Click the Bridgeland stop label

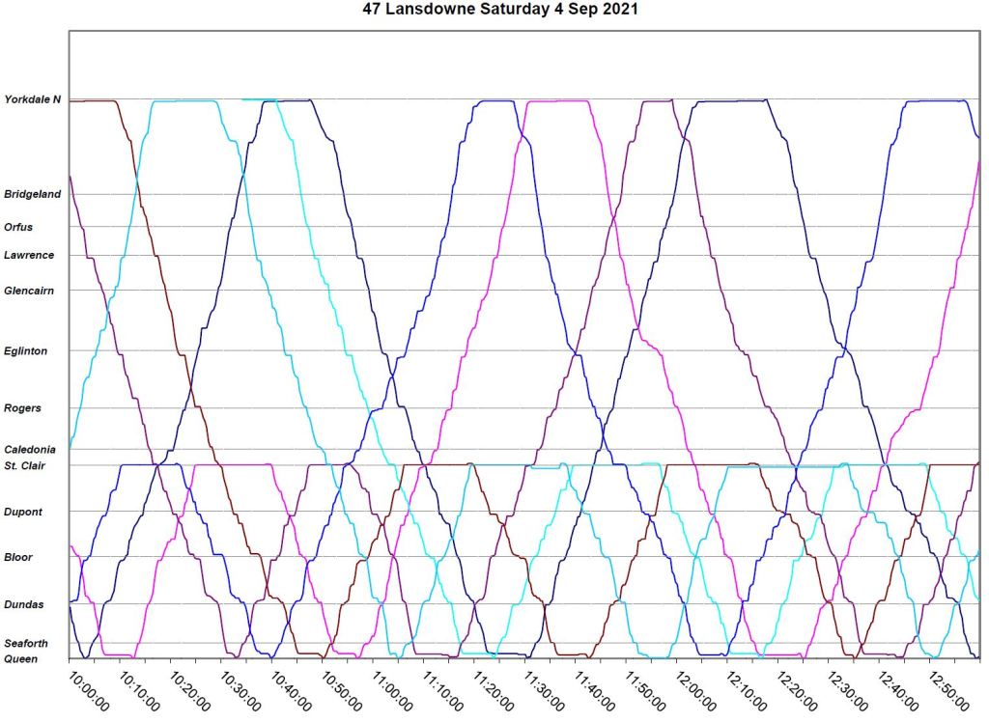coord(33,194)
